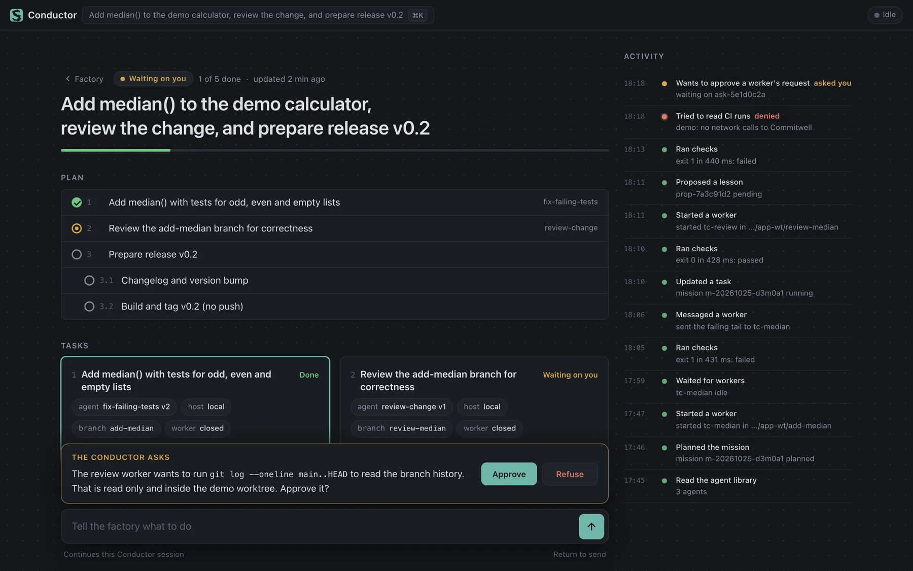Open 'Tried to read CI runs' activity entry
Screen dimensions: 913x571
coord(738,122)
